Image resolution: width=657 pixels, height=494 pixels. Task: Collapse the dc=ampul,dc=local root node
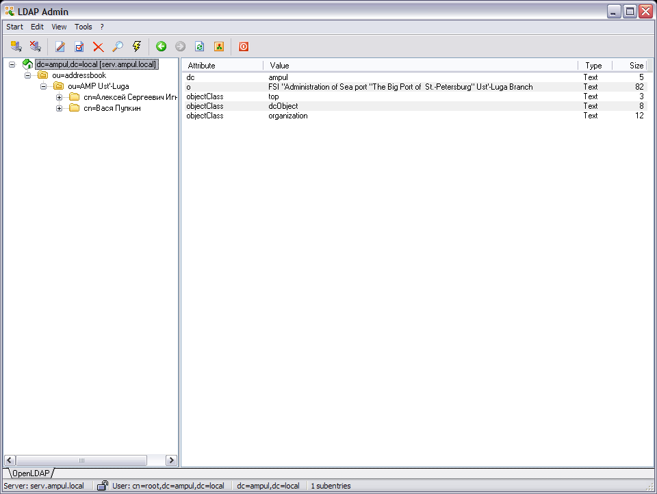(x=12, y=64)
